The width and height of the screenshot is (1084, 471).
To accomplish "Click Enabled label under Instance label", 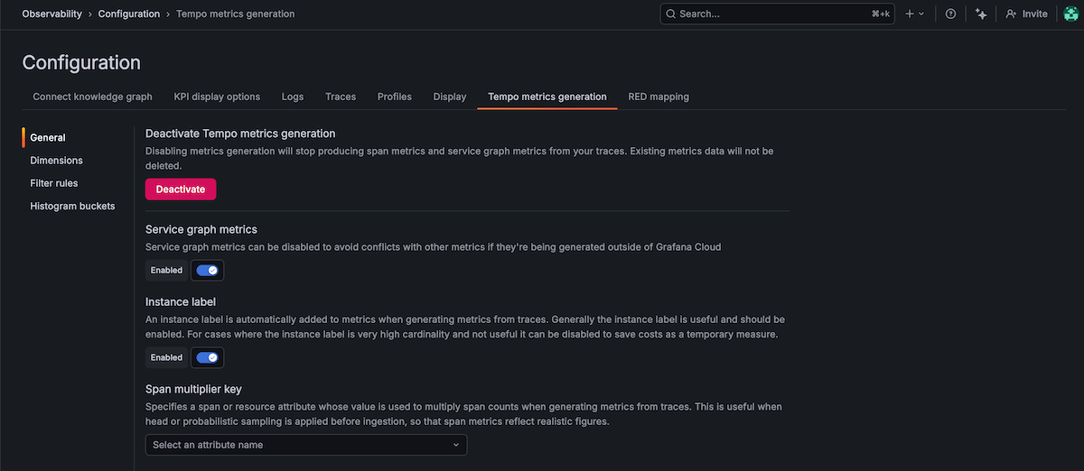I will [166, 357].
